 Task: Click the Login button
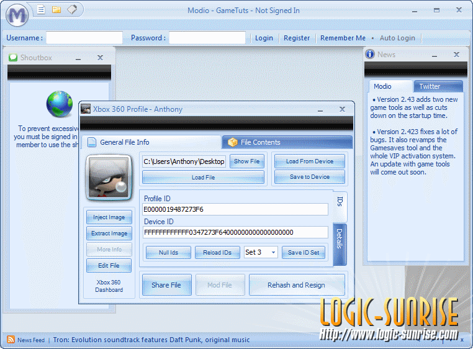(x=264, y=38)
